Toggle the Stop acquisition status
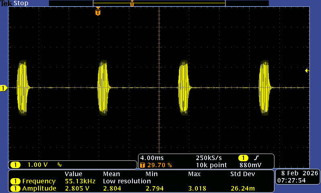The height and width of the screenshot is (193, 321). pos(21,3)
